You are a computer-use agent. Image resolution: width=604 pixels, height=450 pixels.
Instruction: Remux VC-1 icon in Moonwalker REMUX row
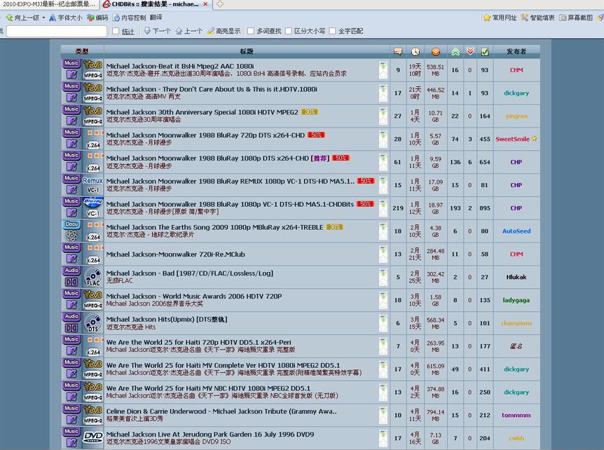[92, 185]
